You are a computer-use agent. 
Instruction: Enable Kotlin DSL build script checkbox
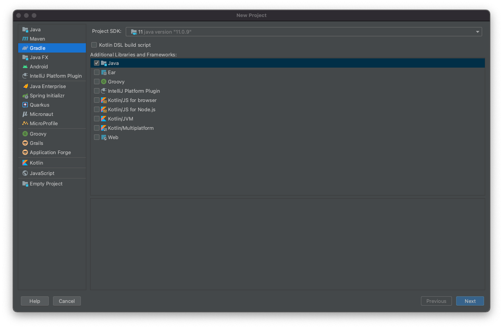pyautogui.click(x=94, y=45)
